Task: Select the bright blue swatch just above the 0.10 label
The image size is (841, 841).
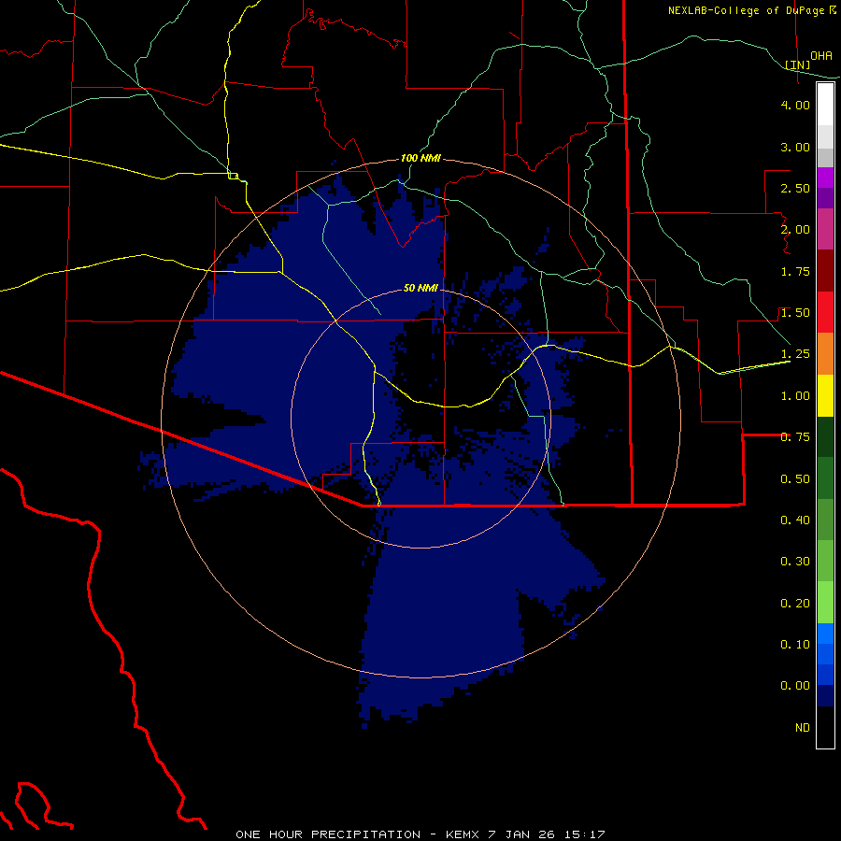Action: point(825,634)
